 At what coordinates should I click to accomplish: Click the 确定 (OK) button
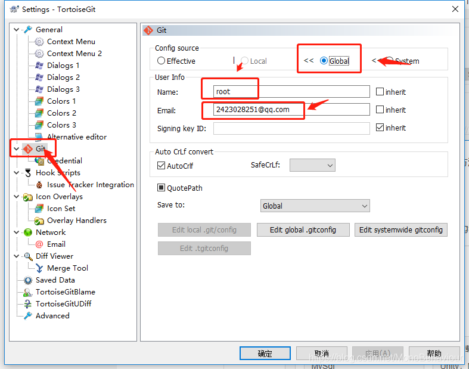tap(265, 354)
